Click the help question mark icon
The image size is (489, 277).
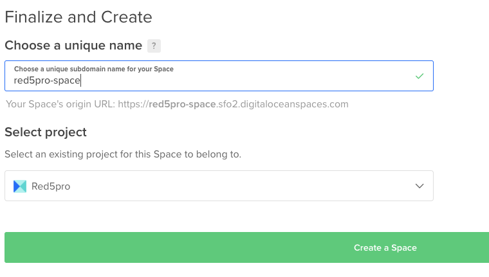(154, 46)
